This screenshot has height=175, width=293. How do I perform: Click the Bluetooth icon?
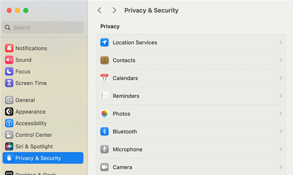pos(105,131)
